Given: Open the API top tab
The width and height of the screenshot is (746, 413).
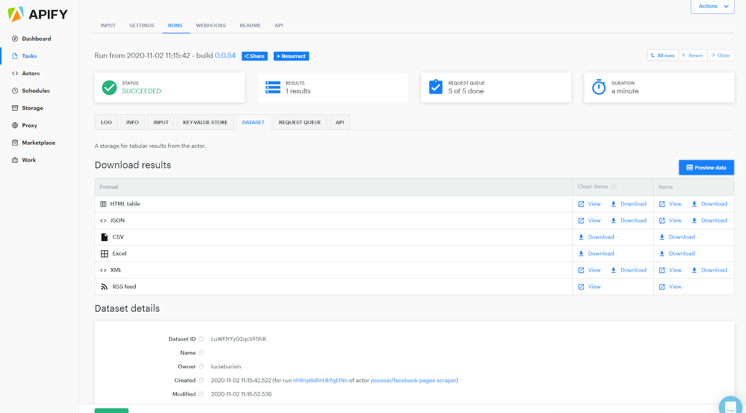Looking at the screenshot, I should [279, 26].
